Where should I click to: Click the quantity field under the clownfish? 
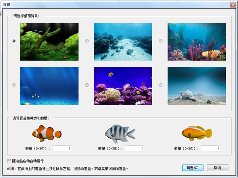[61, 149]
